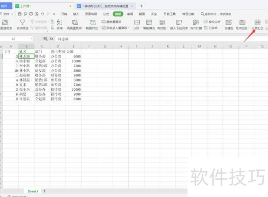Click the create group (创建组) icon
The image size is (268, 197).
tap(229, 23)
